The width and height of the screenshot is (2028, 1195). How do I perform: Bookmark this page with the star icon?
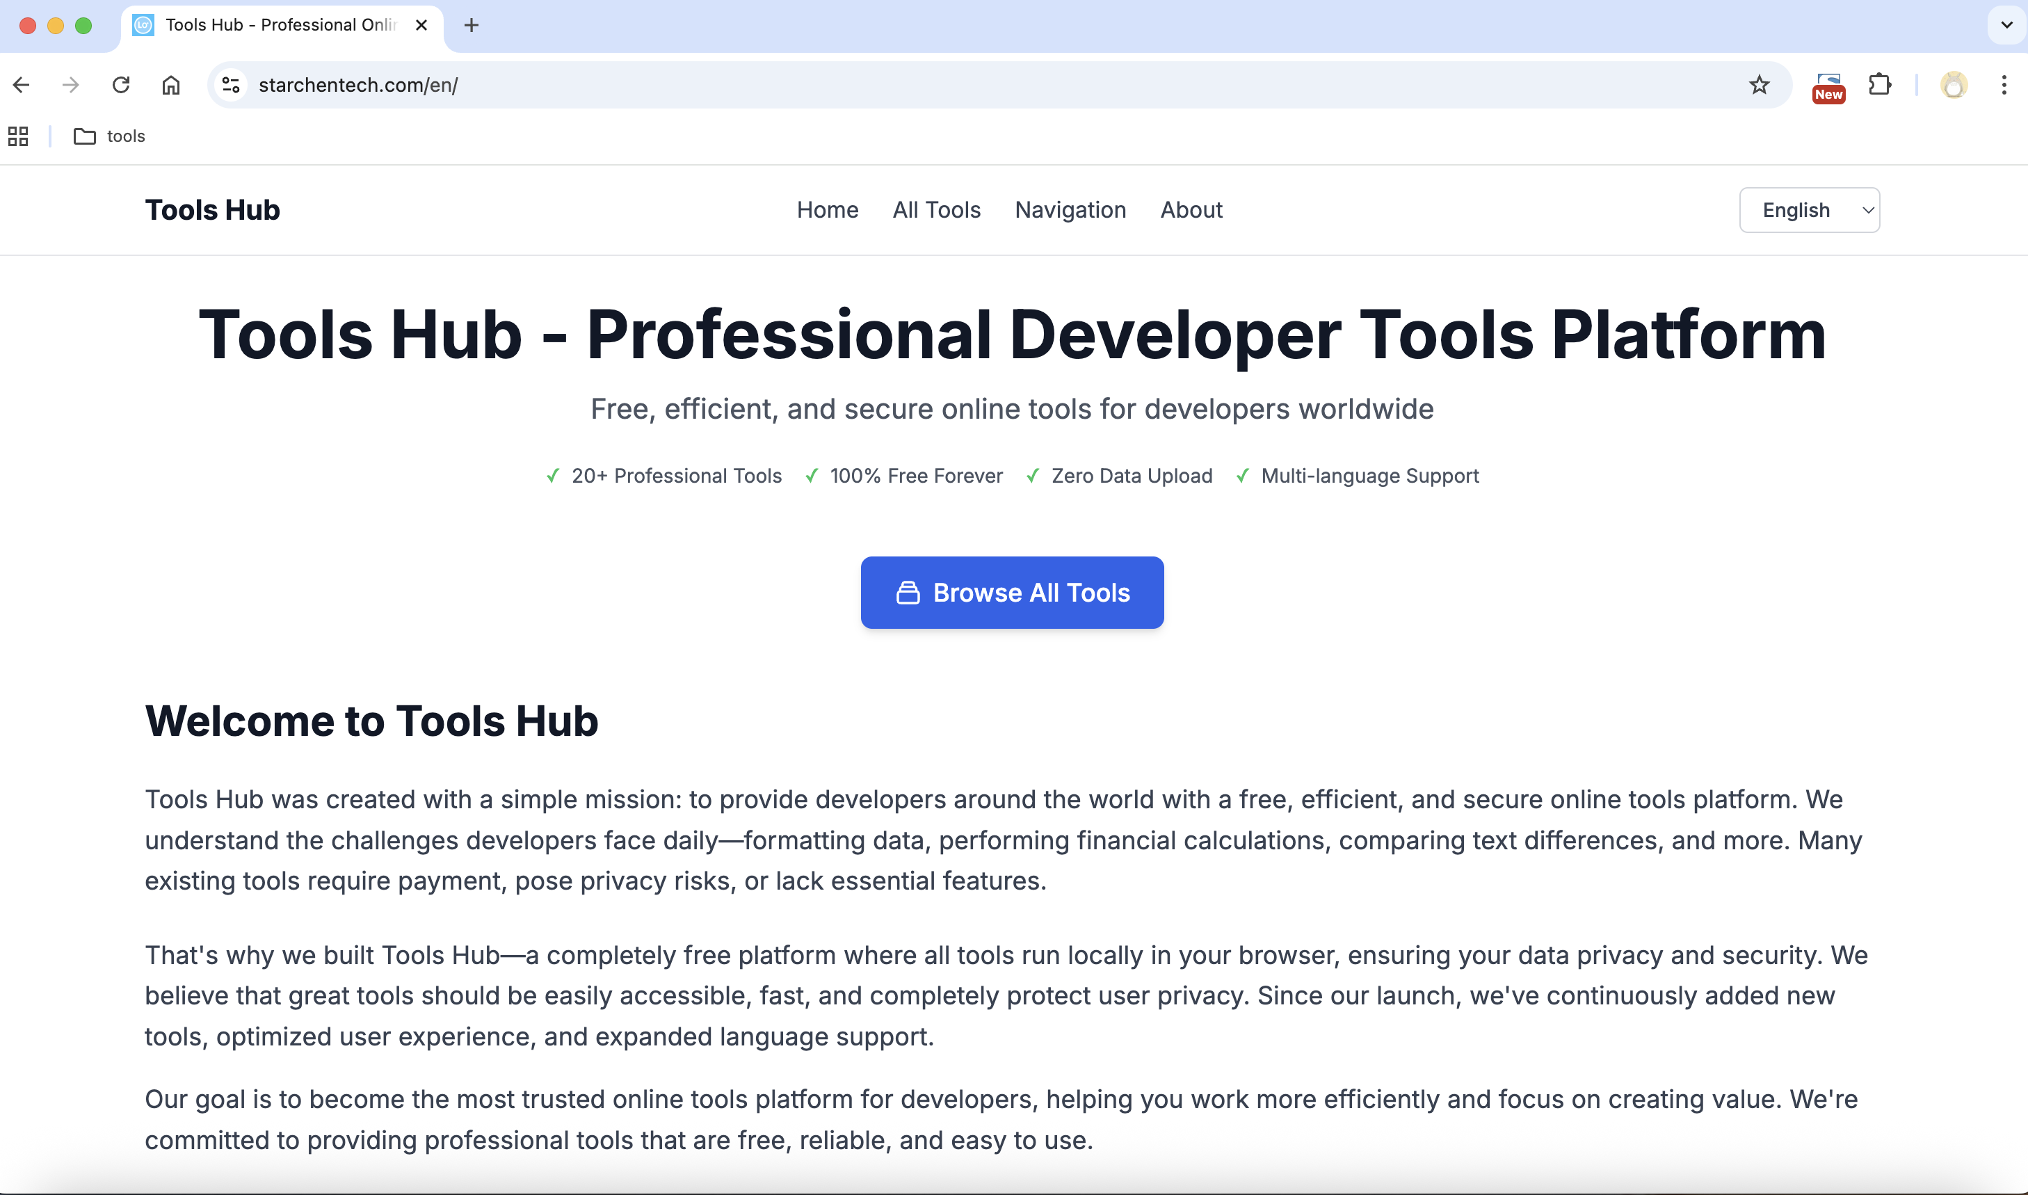1759,85
